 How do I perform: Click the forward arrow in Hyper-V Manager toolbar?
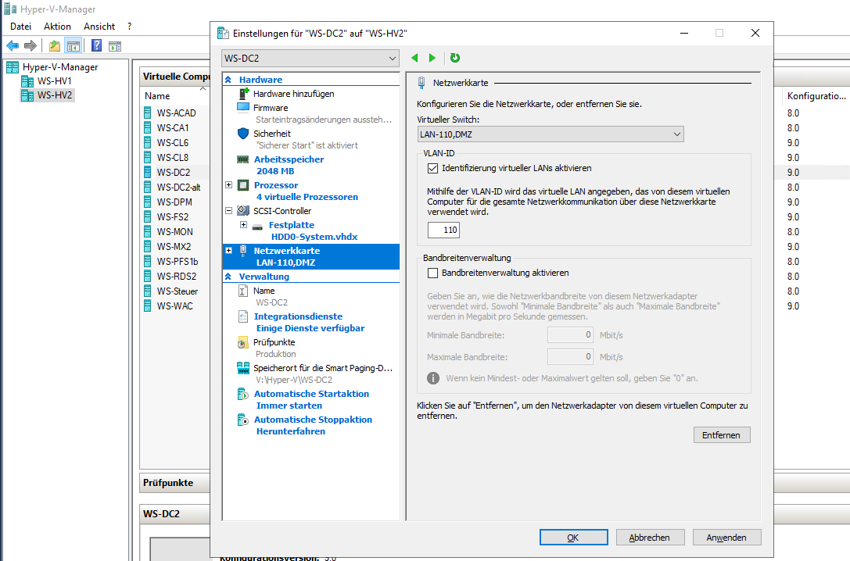tap(30, 46)
